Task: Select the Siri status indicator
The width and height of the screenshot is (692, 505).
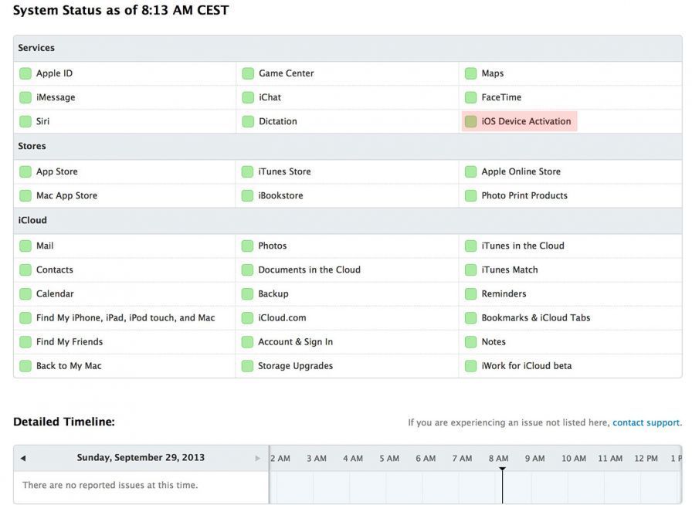Action: tap(24, 121)
